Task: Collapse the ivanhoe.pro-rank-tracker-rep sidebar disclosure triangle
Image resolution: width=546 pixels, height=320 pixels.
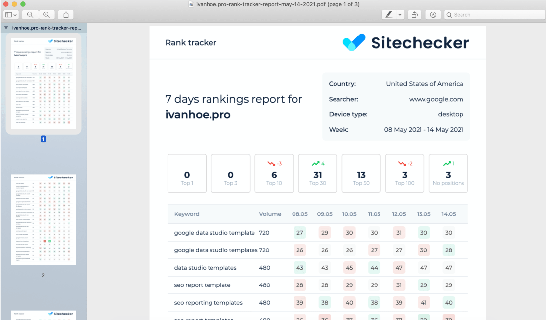Action: point(6,28)
